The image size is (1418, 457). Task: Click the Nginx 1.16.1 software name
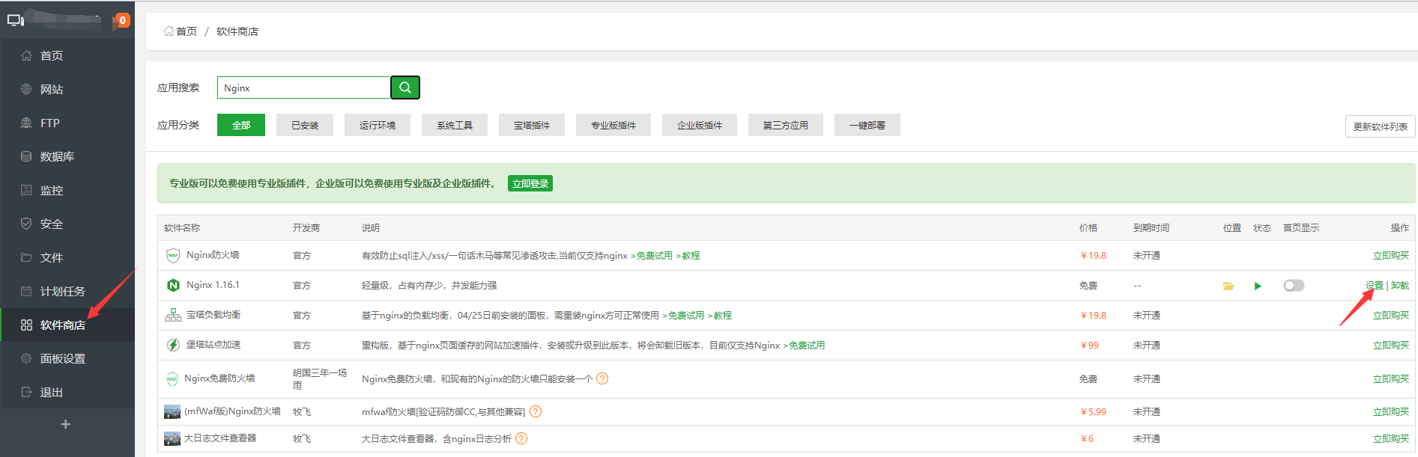(213, 285)
